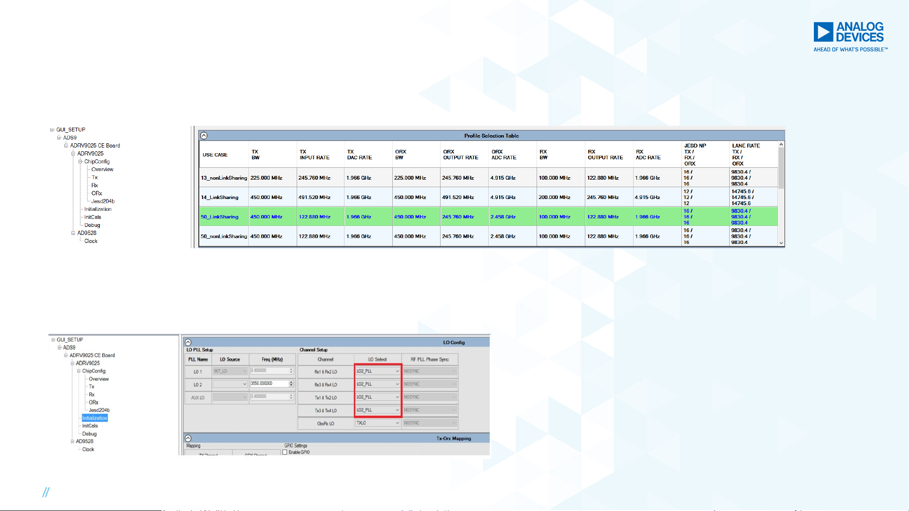Open the LO 1 INT_LO source dropdown
This screenshot has width=909, height=511.
point(230,371)
